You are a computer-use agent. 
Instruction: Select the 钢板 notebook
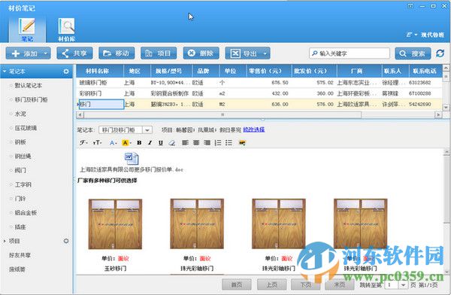[20, 142]
